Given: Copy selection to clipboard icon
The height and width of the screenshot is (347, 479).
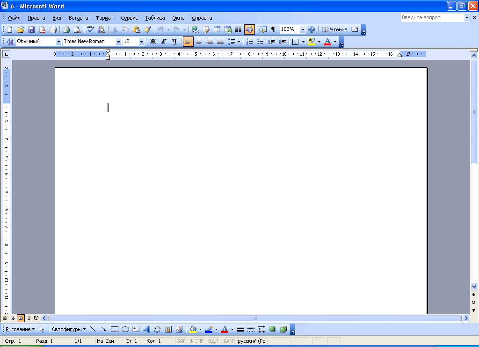Looking at the screenshot, I should [x=125, y=29].
